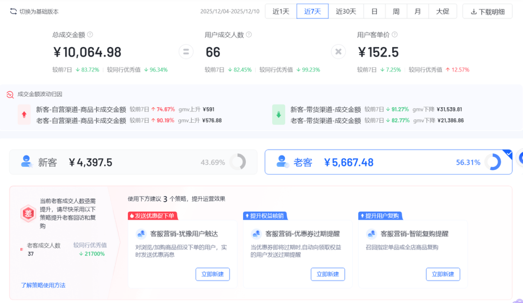523x303 pixels.
Task: Click the green down-arrow gmv decline badge
Action: 278,115
